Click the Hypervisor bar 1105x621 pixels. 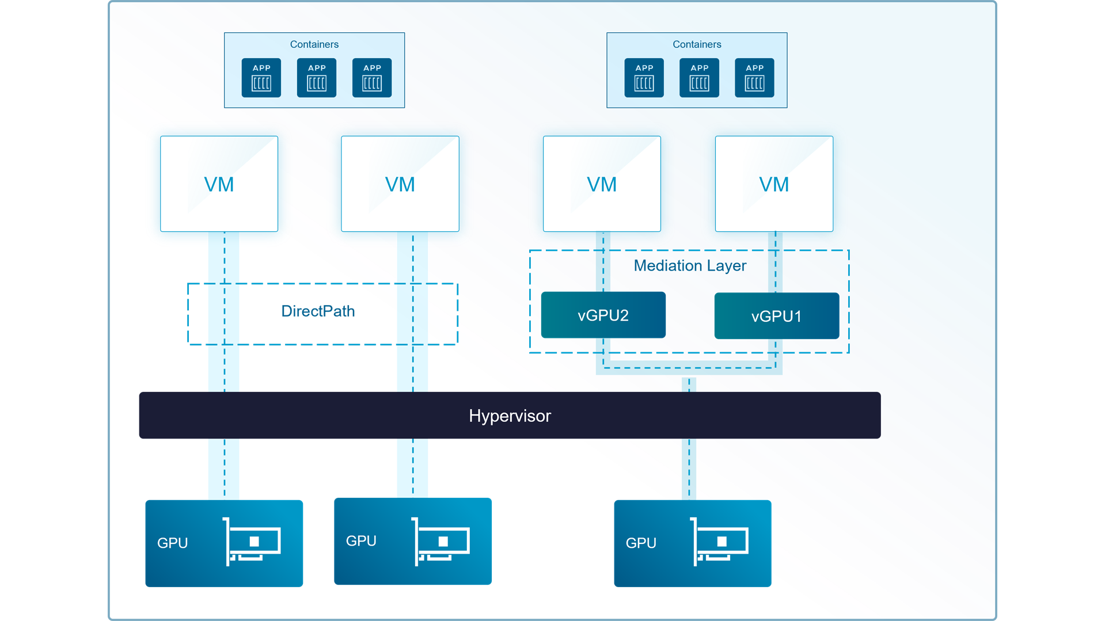[510, 416]
